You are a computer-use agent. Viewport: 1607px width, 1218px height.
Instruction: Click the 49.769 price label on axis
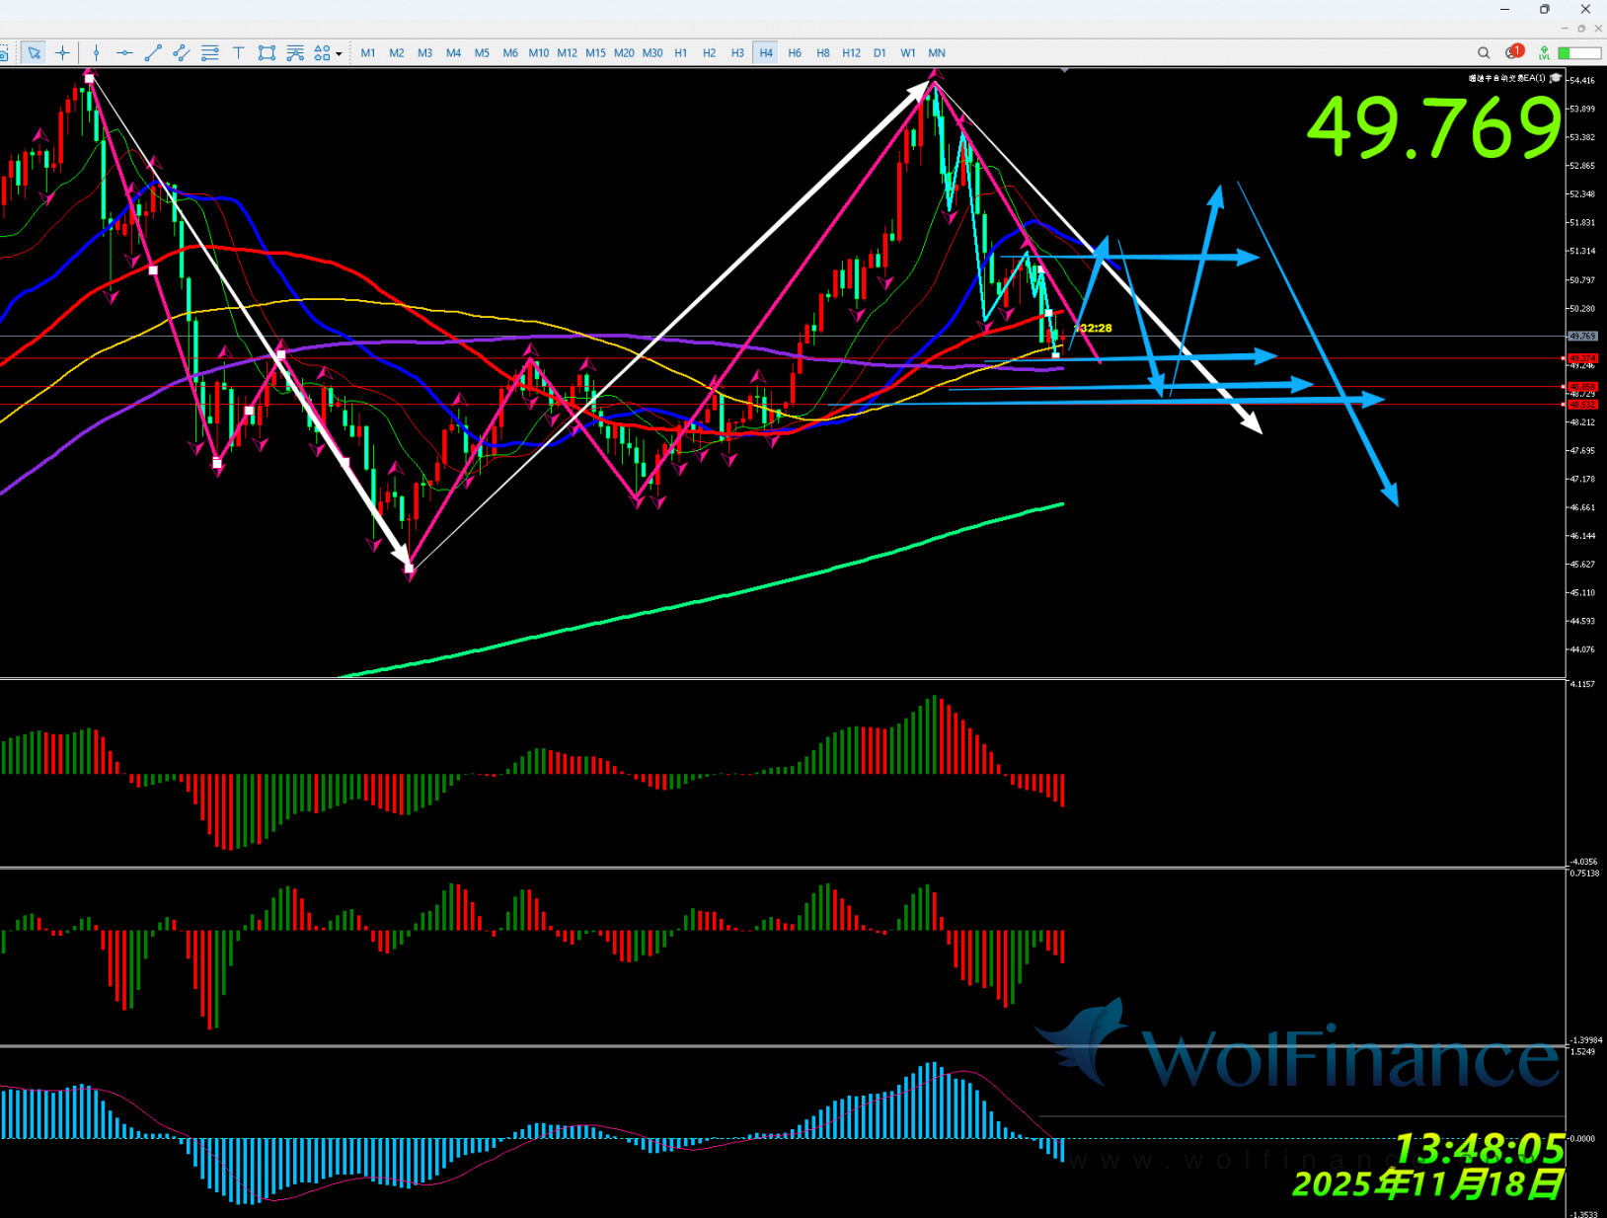[x=1582, y=337]
